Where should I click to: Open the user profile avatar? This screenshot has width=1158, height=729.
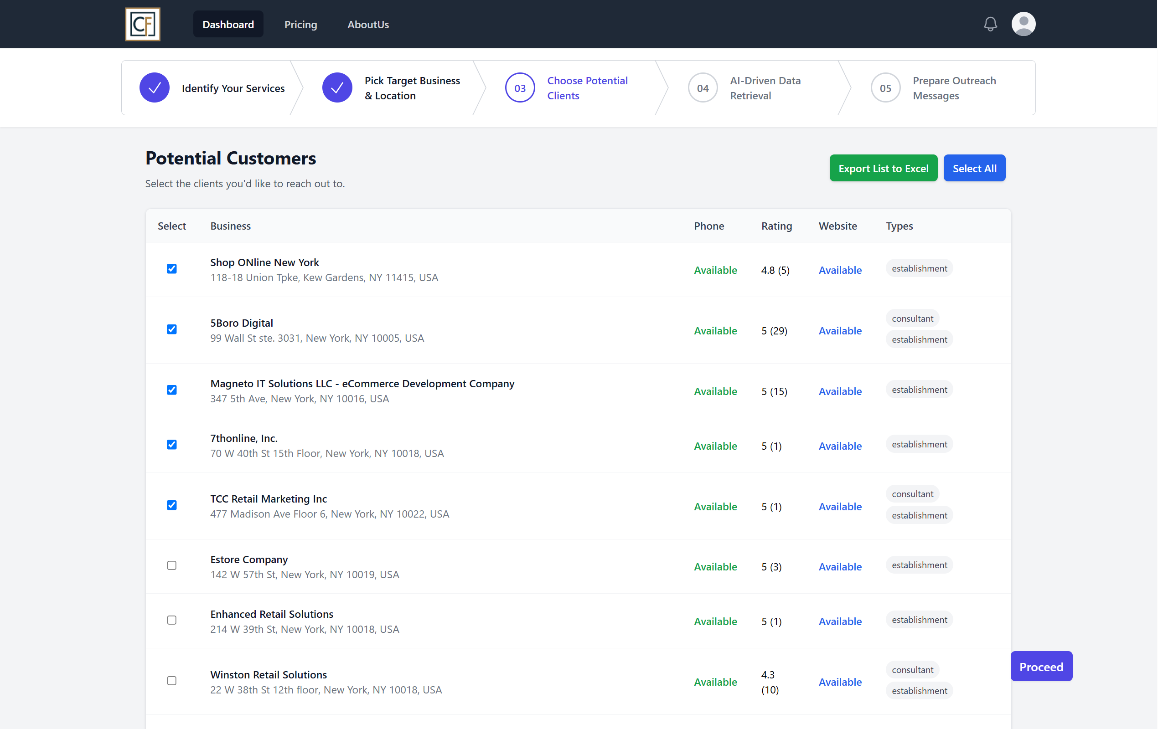(1024, 24)
